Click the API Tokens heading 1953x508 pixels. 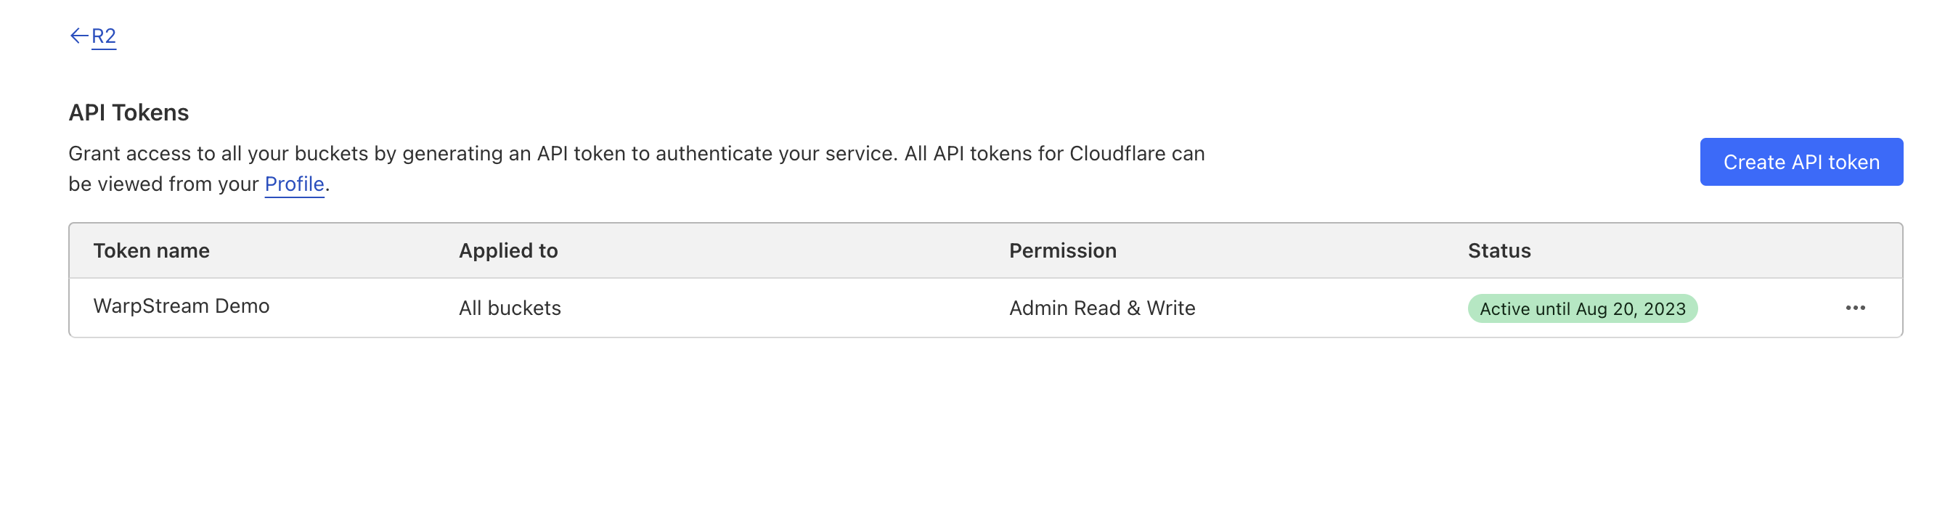point(129,113)
